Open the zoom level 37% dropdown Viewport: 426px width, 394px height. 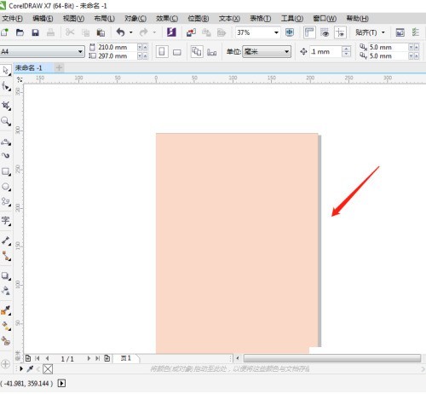[x=276, y=32]
